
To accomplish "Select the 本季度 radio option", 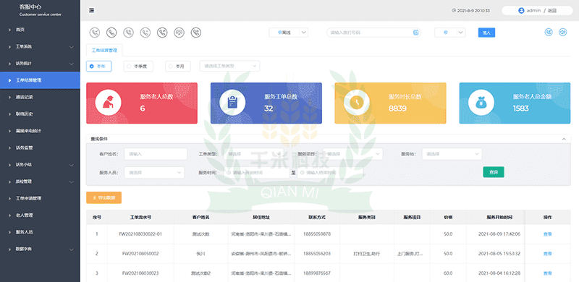I will (x=138, y=67).
